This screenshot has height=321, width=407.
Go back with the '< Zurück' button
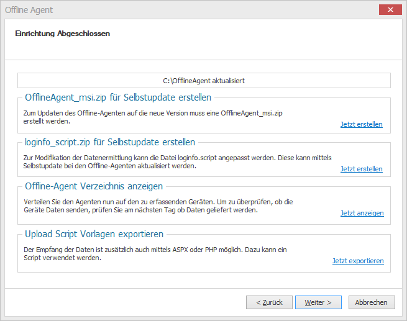[269, 302]
